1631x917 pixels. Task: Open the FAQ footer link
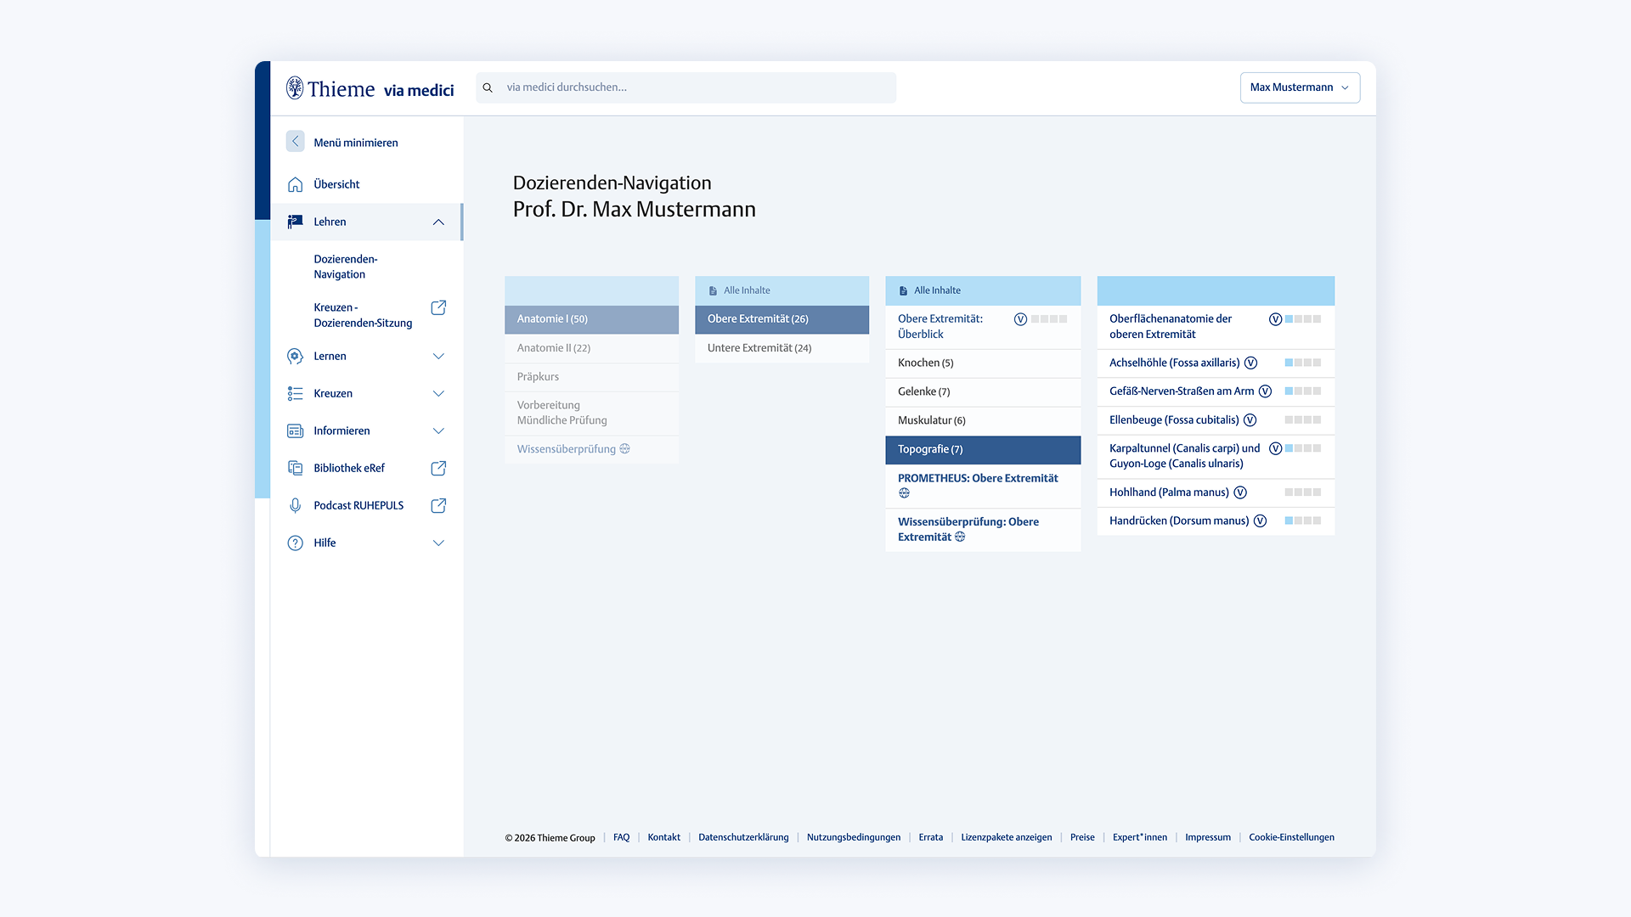click(622, 837)
